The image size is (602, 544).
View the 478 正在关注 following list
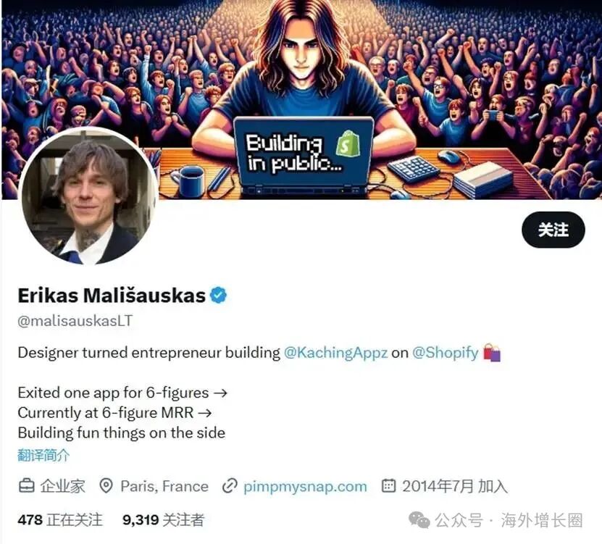[60, 520]
